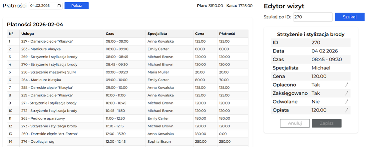Save the visit with the Zapisz button

click(x=326, y=123)
